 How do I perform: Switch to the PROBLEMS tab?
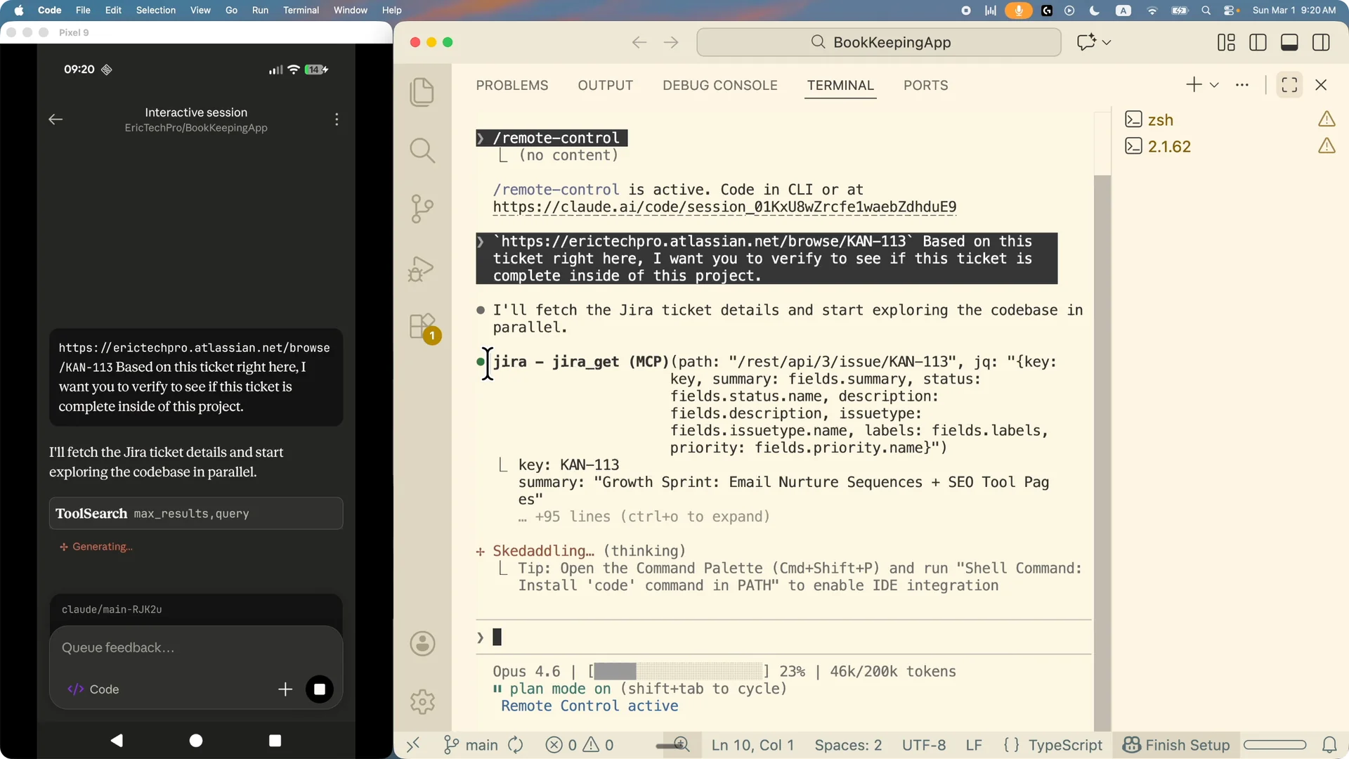tap(511, 85)
